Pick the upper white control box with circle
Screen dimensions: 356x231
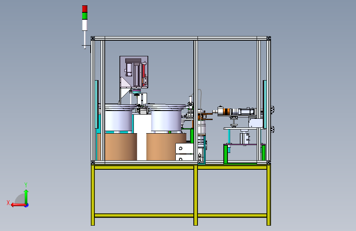click(184, 148)
